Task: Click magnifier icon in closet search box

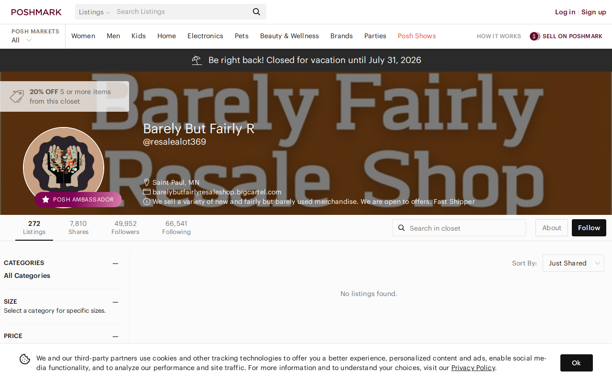Action: click(x=402, y=228)
